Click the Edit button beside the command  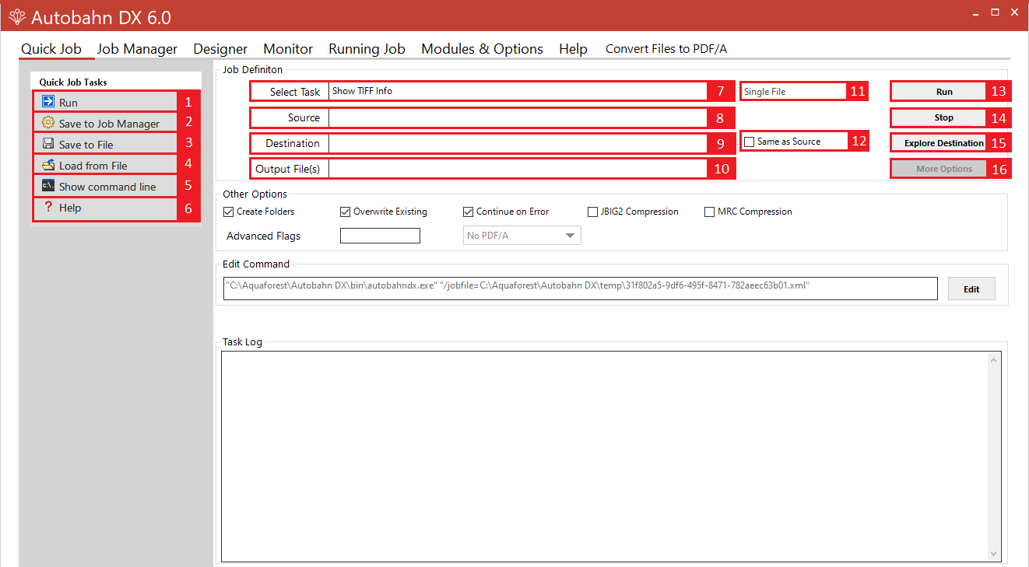(971, 289)
